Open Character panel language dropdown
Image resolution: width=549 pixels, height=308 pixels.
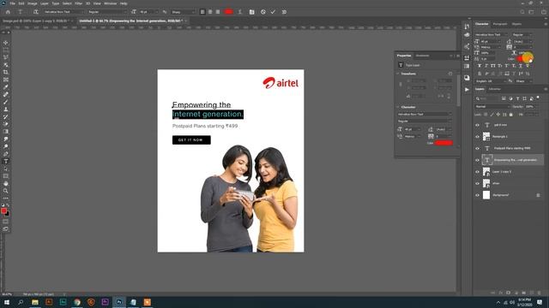coord(491,81)
